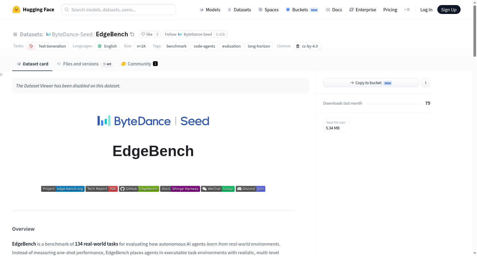
Task: Click the globe icon on the English tag
Action: coord(100,46)
